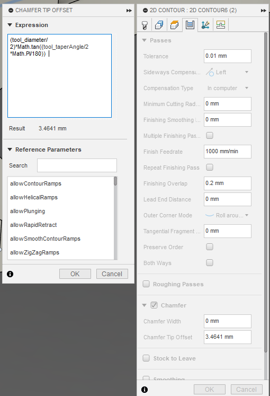Click the Finishing Smoothing field

[228, 120]
